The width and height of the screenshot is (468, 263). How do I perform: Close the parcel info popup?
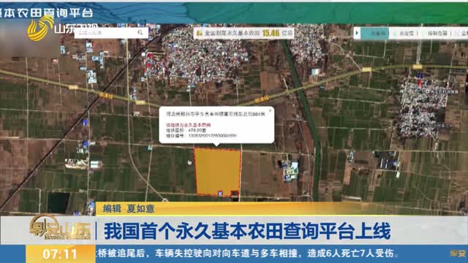(270, 110)
